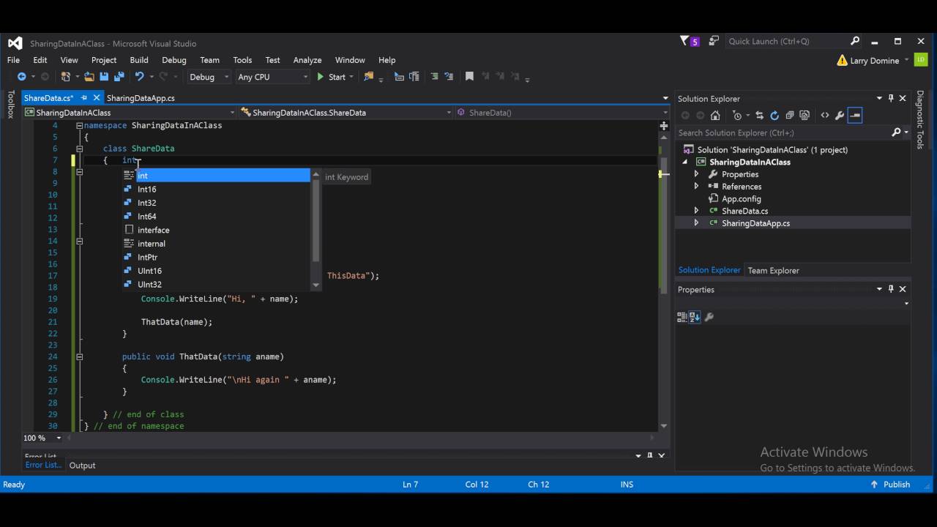Switch to the SharingDataApp.cs tab
Viewport: 937px width, 527px height.
(x=141, y=98)
